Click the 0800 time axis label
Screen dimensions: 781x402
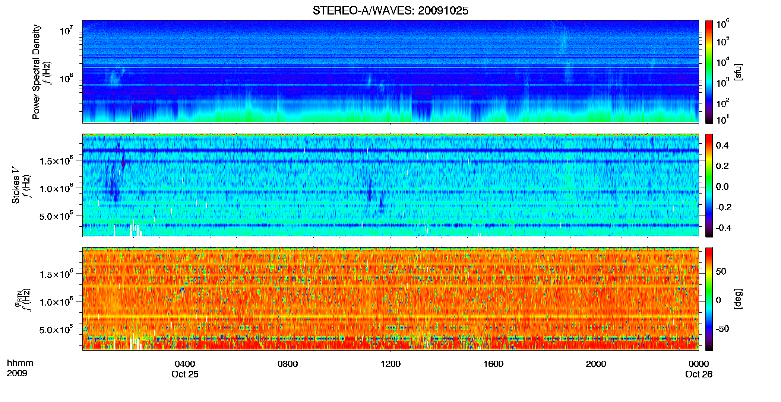288,364
